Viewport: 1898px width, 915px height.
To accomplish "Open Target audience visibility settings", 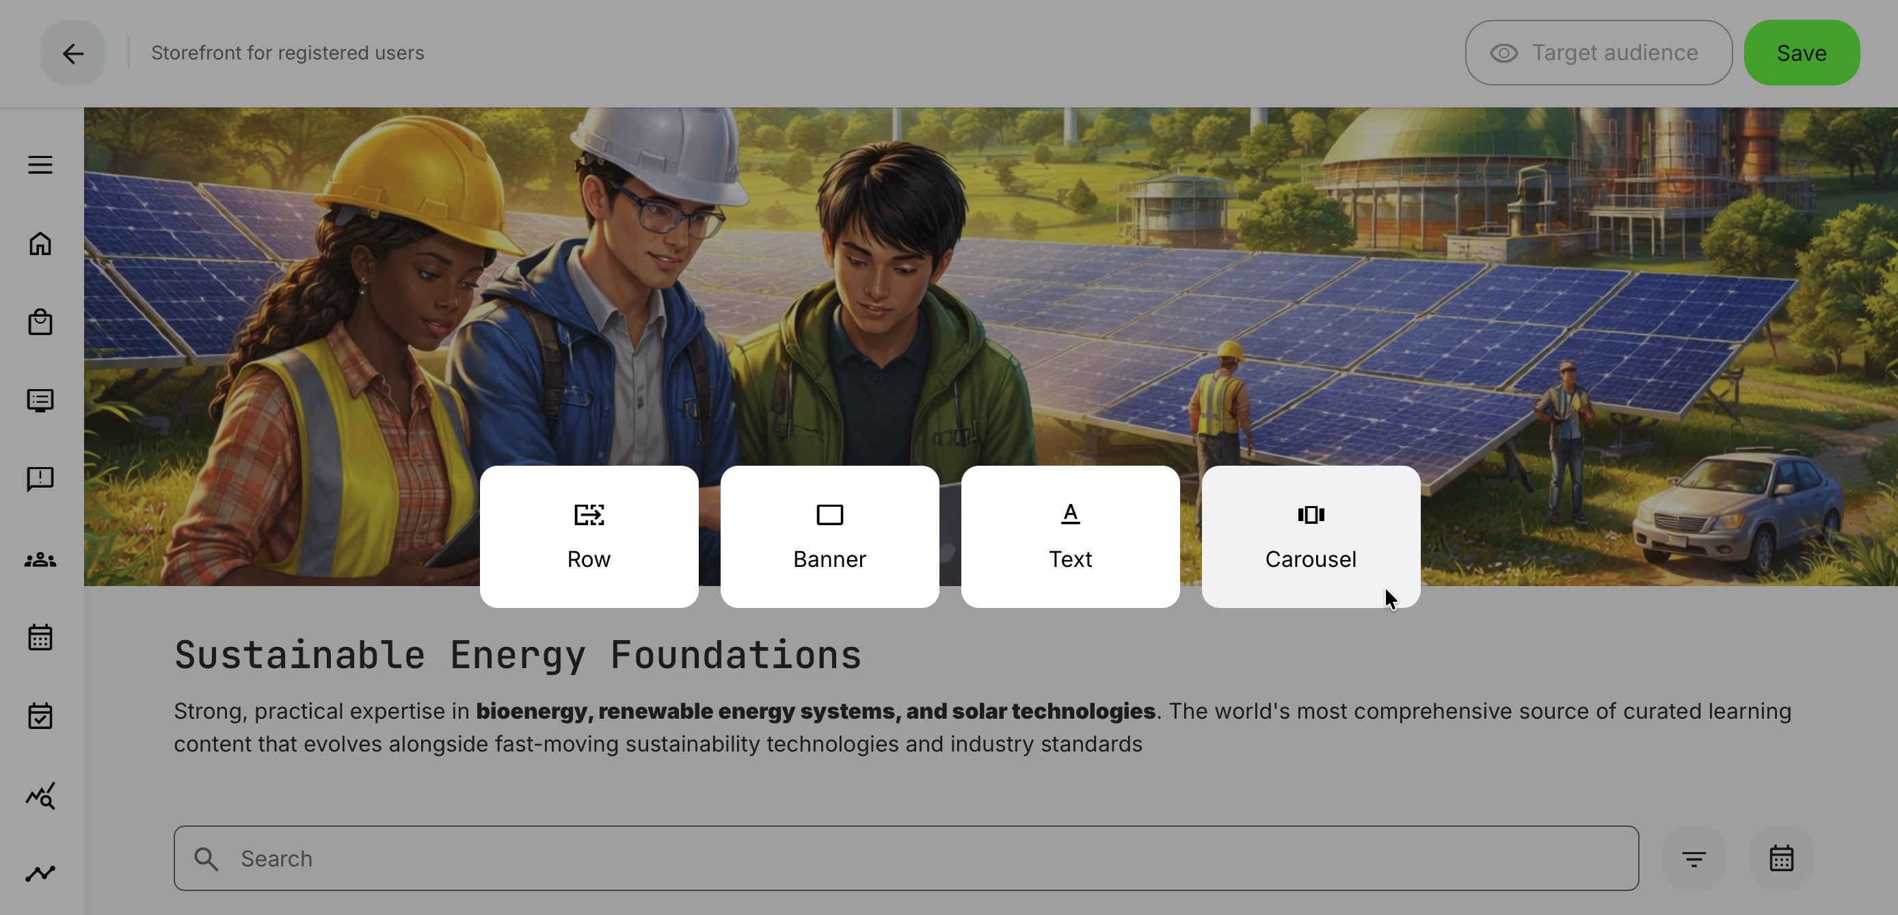I will pyautogui.click(x=1598, y=53).
